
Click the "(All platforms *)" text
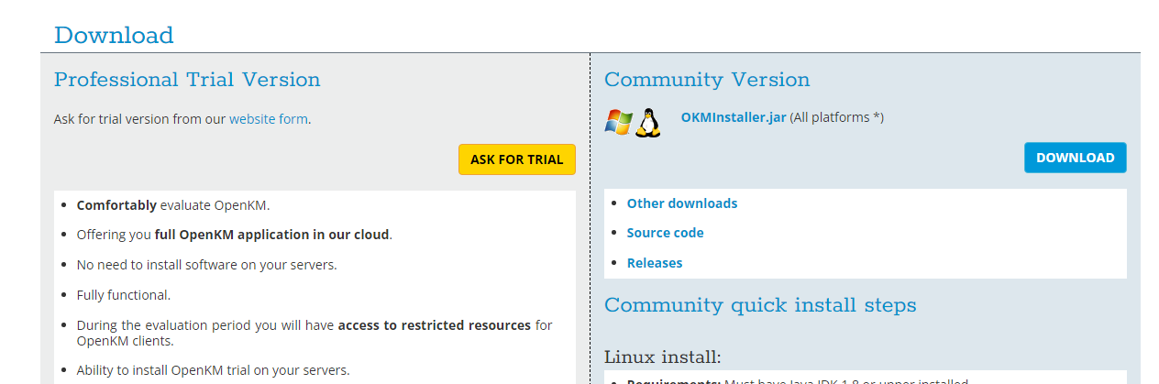(837, 117)
